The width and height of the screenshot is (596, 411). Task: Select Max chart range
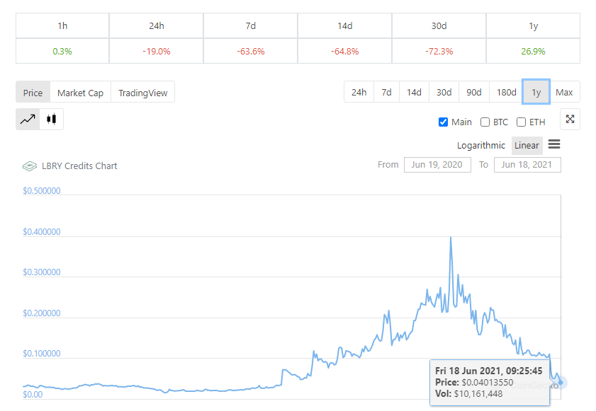564,92
